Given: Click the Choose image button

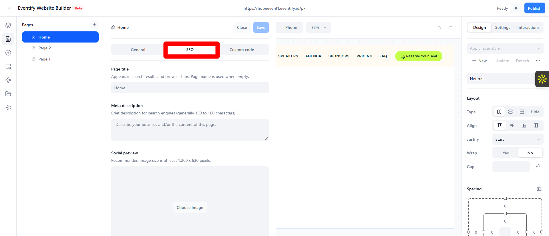Looking at the screenshot, I should click(190, 207).
